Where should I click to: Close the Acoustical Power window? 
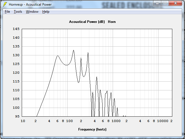point(175,3)
